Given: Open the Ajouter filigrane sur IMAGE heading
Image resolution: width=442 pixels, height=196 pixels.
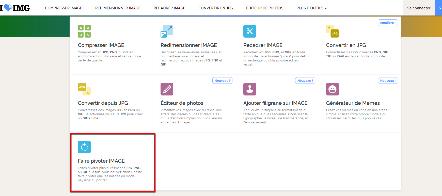Looking at the screenshot, I should (275, 103).
